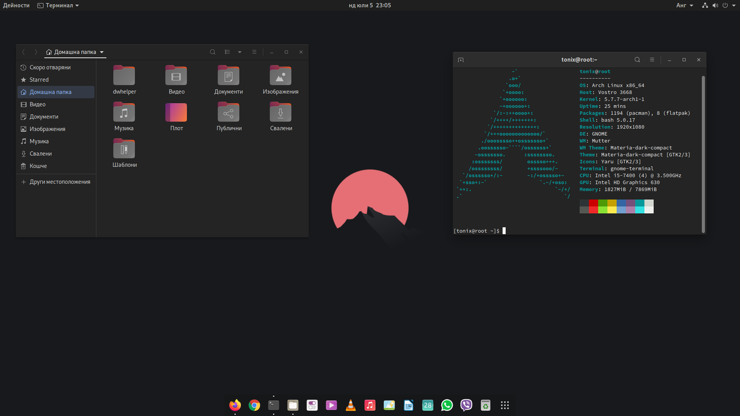Open a new tab in terminal
740x416 pixels.
[461, 60]
